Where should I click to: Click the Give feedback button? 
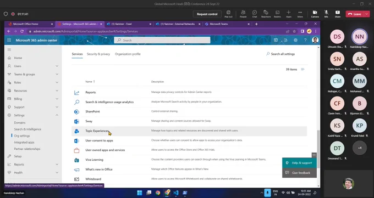[x=299, y=173]
